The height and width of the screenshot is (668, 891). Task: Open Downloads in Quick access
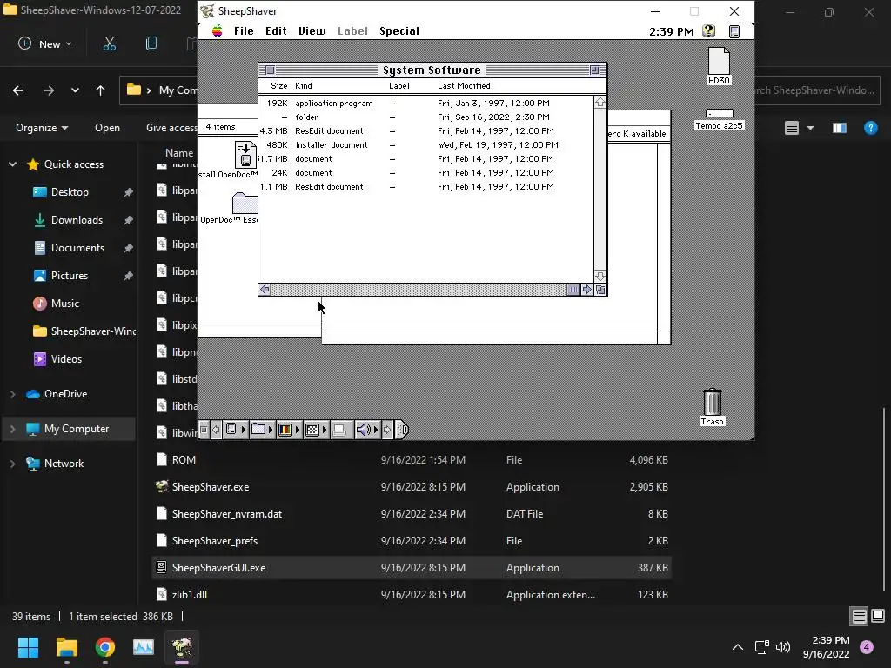(x=77, y=220)
